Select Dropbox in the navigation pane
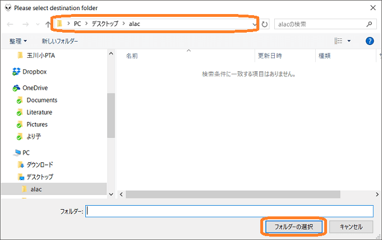Viewport: 382px width, 240px height. tap(35, 71)
